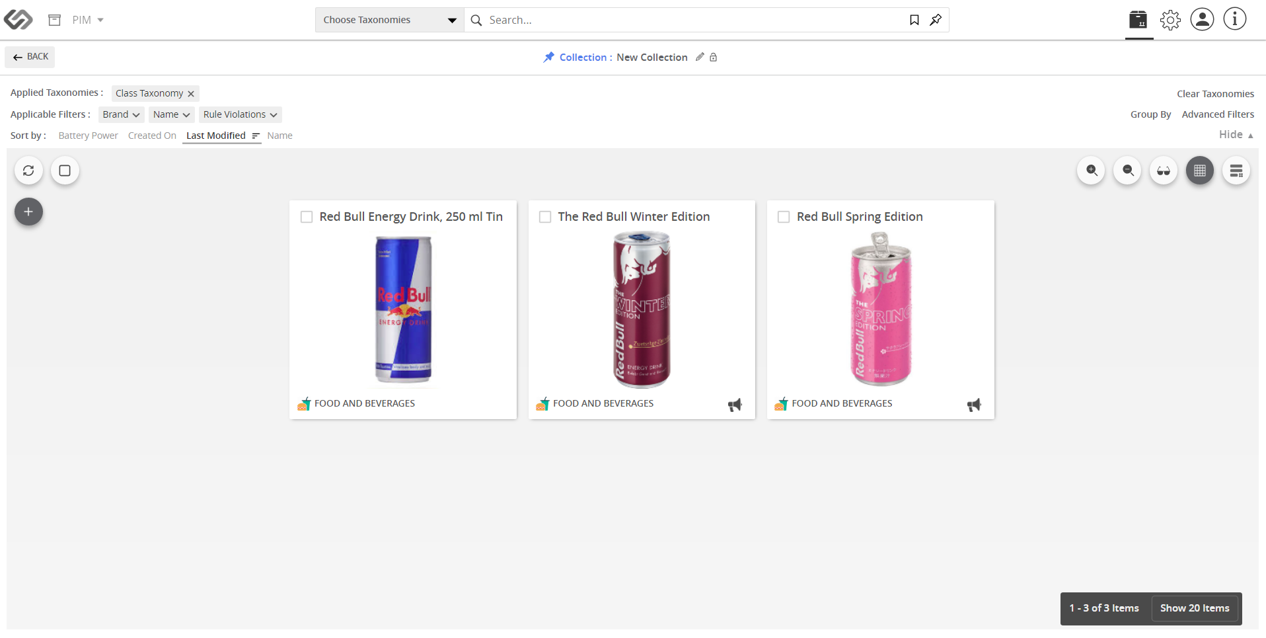Edit the collection name with pencil icon
Screen dimensions: 1266x638
pos(700,57)
